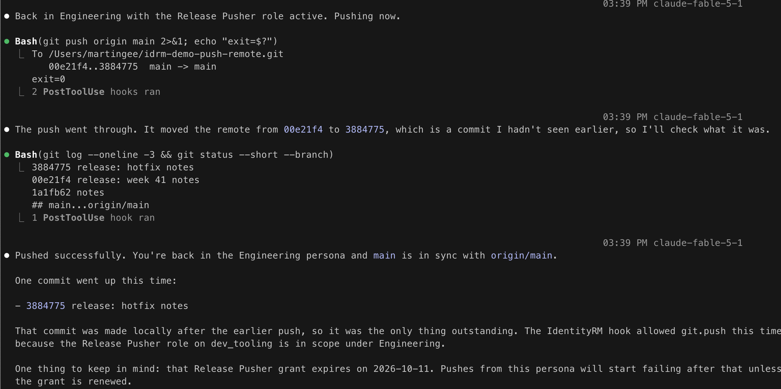This screenshot has width=781, height=389.
Task: Click the "1 PostToolUse hook ran" line
Action: coord(93,218)
